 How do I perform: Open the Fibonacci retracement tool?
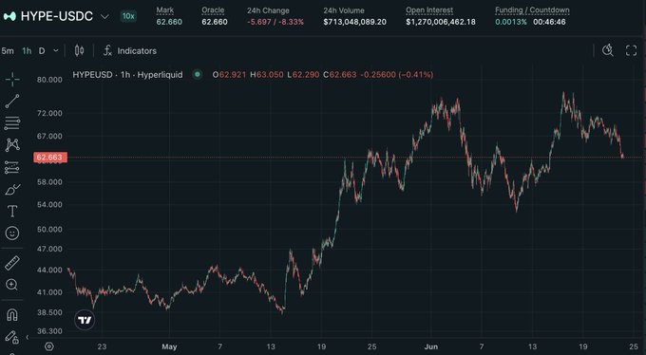(x=12, y=123)
